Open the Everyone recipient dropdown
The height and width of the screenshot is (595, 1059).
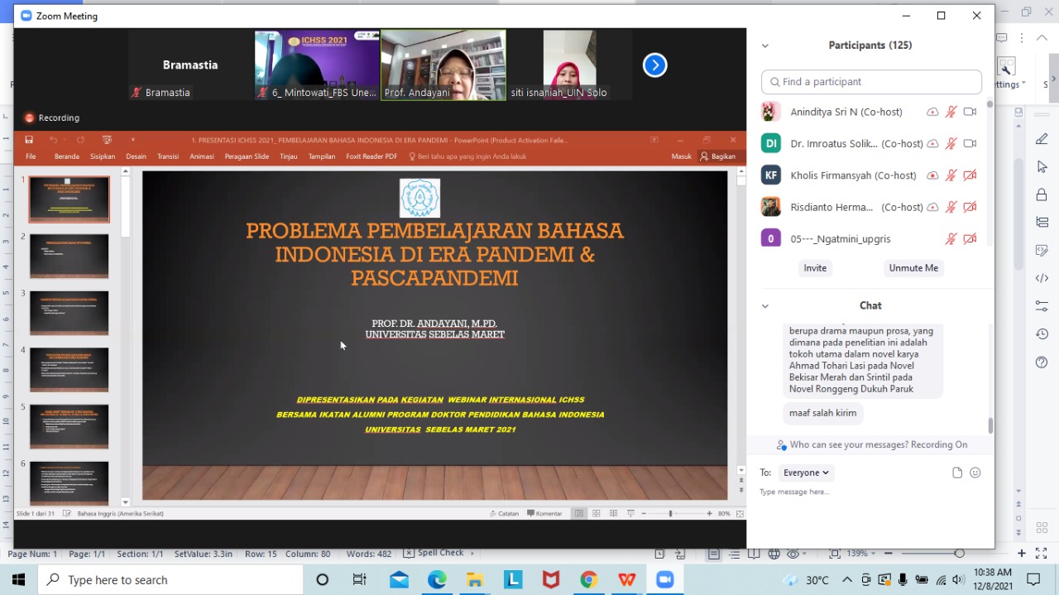(x=806, y=473)
